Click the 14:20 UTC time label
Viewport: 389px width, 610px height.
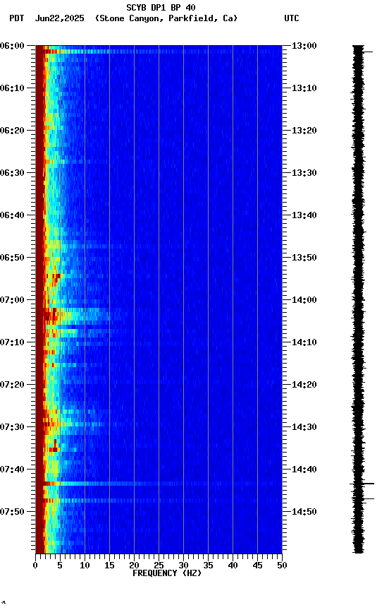(304, 385)
